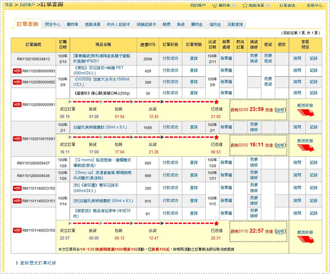Click the red star 已送達 marker at 21:02
This screenshot has height=274, width=330.
(x=216, y=102)
